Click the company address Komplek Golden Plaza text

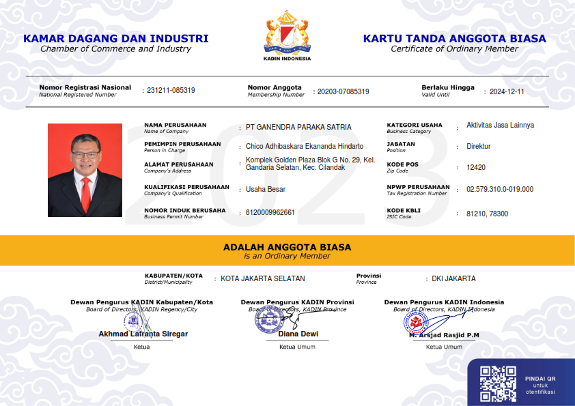310,164
